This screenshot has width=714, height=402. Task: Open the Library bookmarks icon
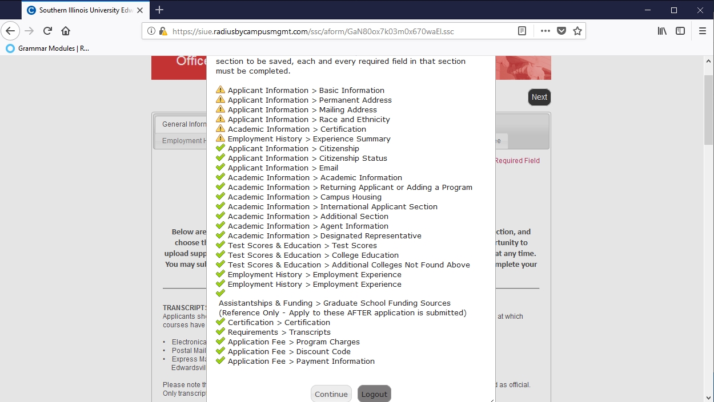[x=662, y=31]
